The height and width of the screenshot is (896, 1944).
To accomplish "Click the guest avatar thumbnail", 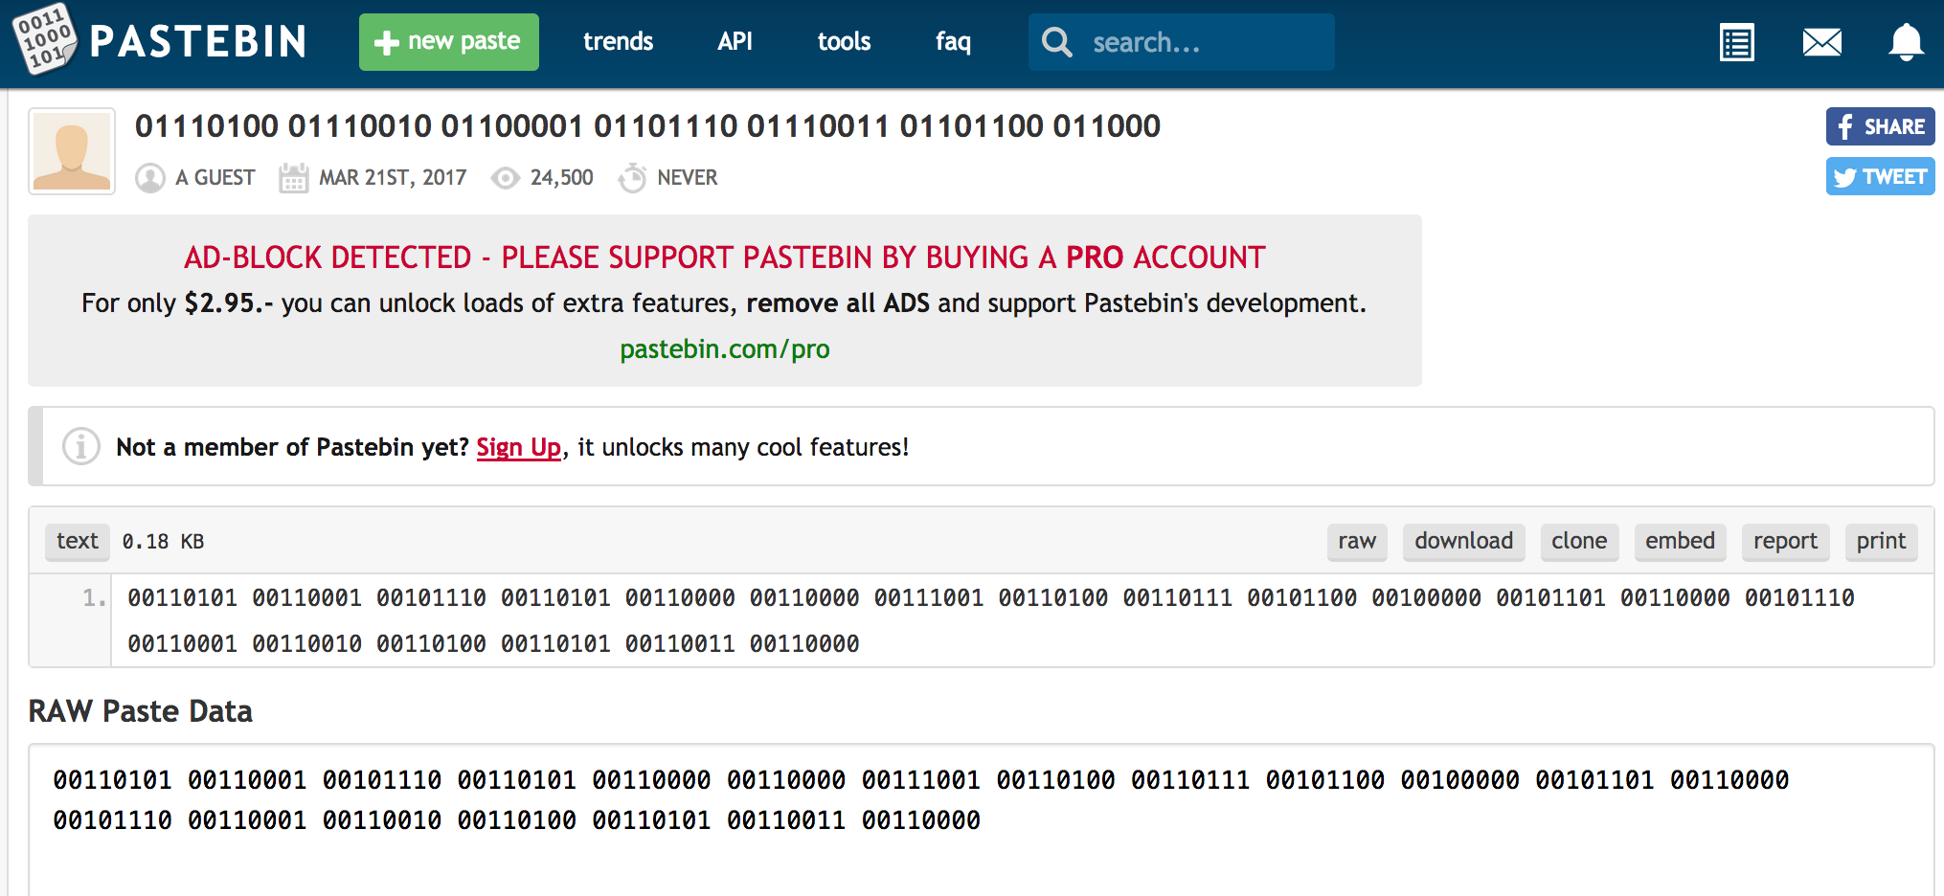I will (x=72, y=151).
